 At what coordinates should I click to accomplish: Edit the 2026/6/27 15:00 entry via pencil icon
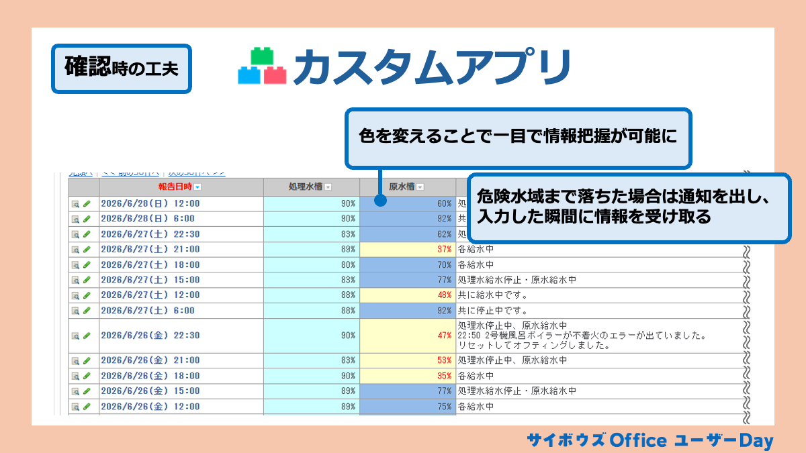[87, 281]
